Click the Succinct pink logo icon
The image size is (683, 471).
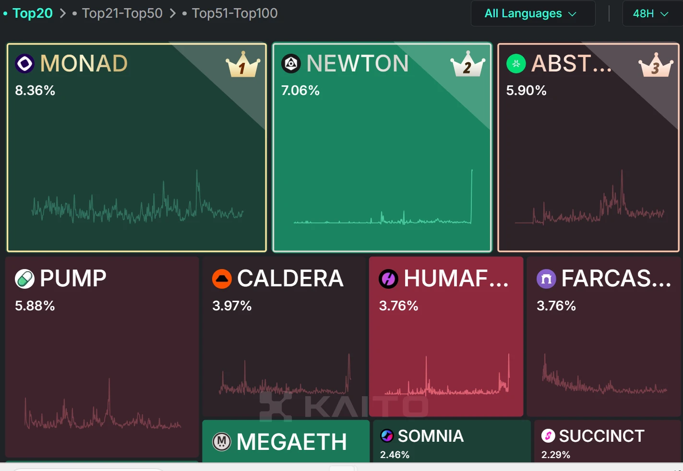coord(548,436)
